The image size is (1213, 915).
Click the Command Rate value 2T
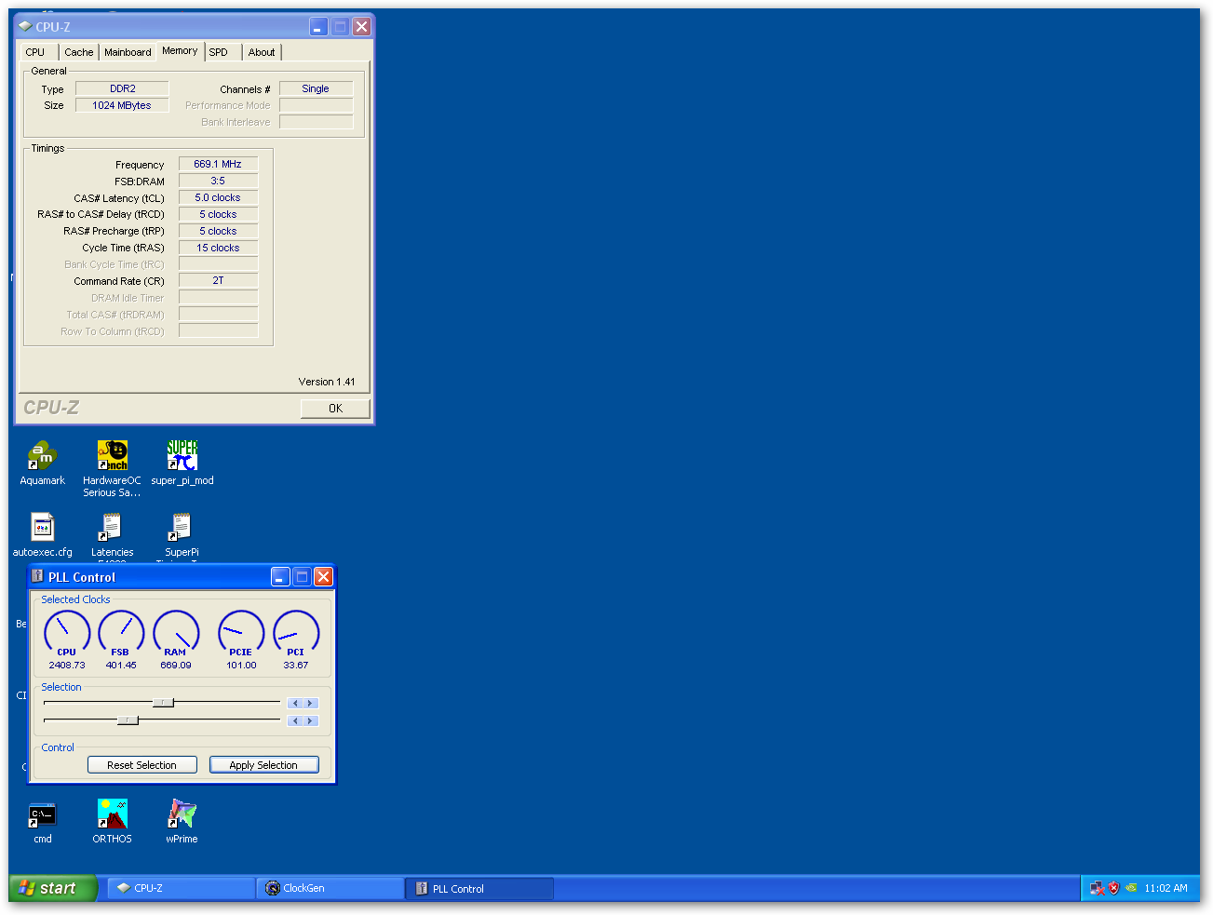[x=218, y=280]
